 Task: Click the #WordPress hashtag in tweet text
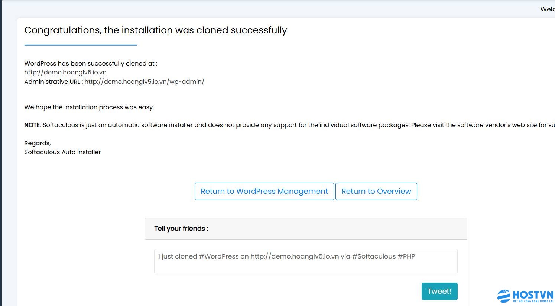219,256
